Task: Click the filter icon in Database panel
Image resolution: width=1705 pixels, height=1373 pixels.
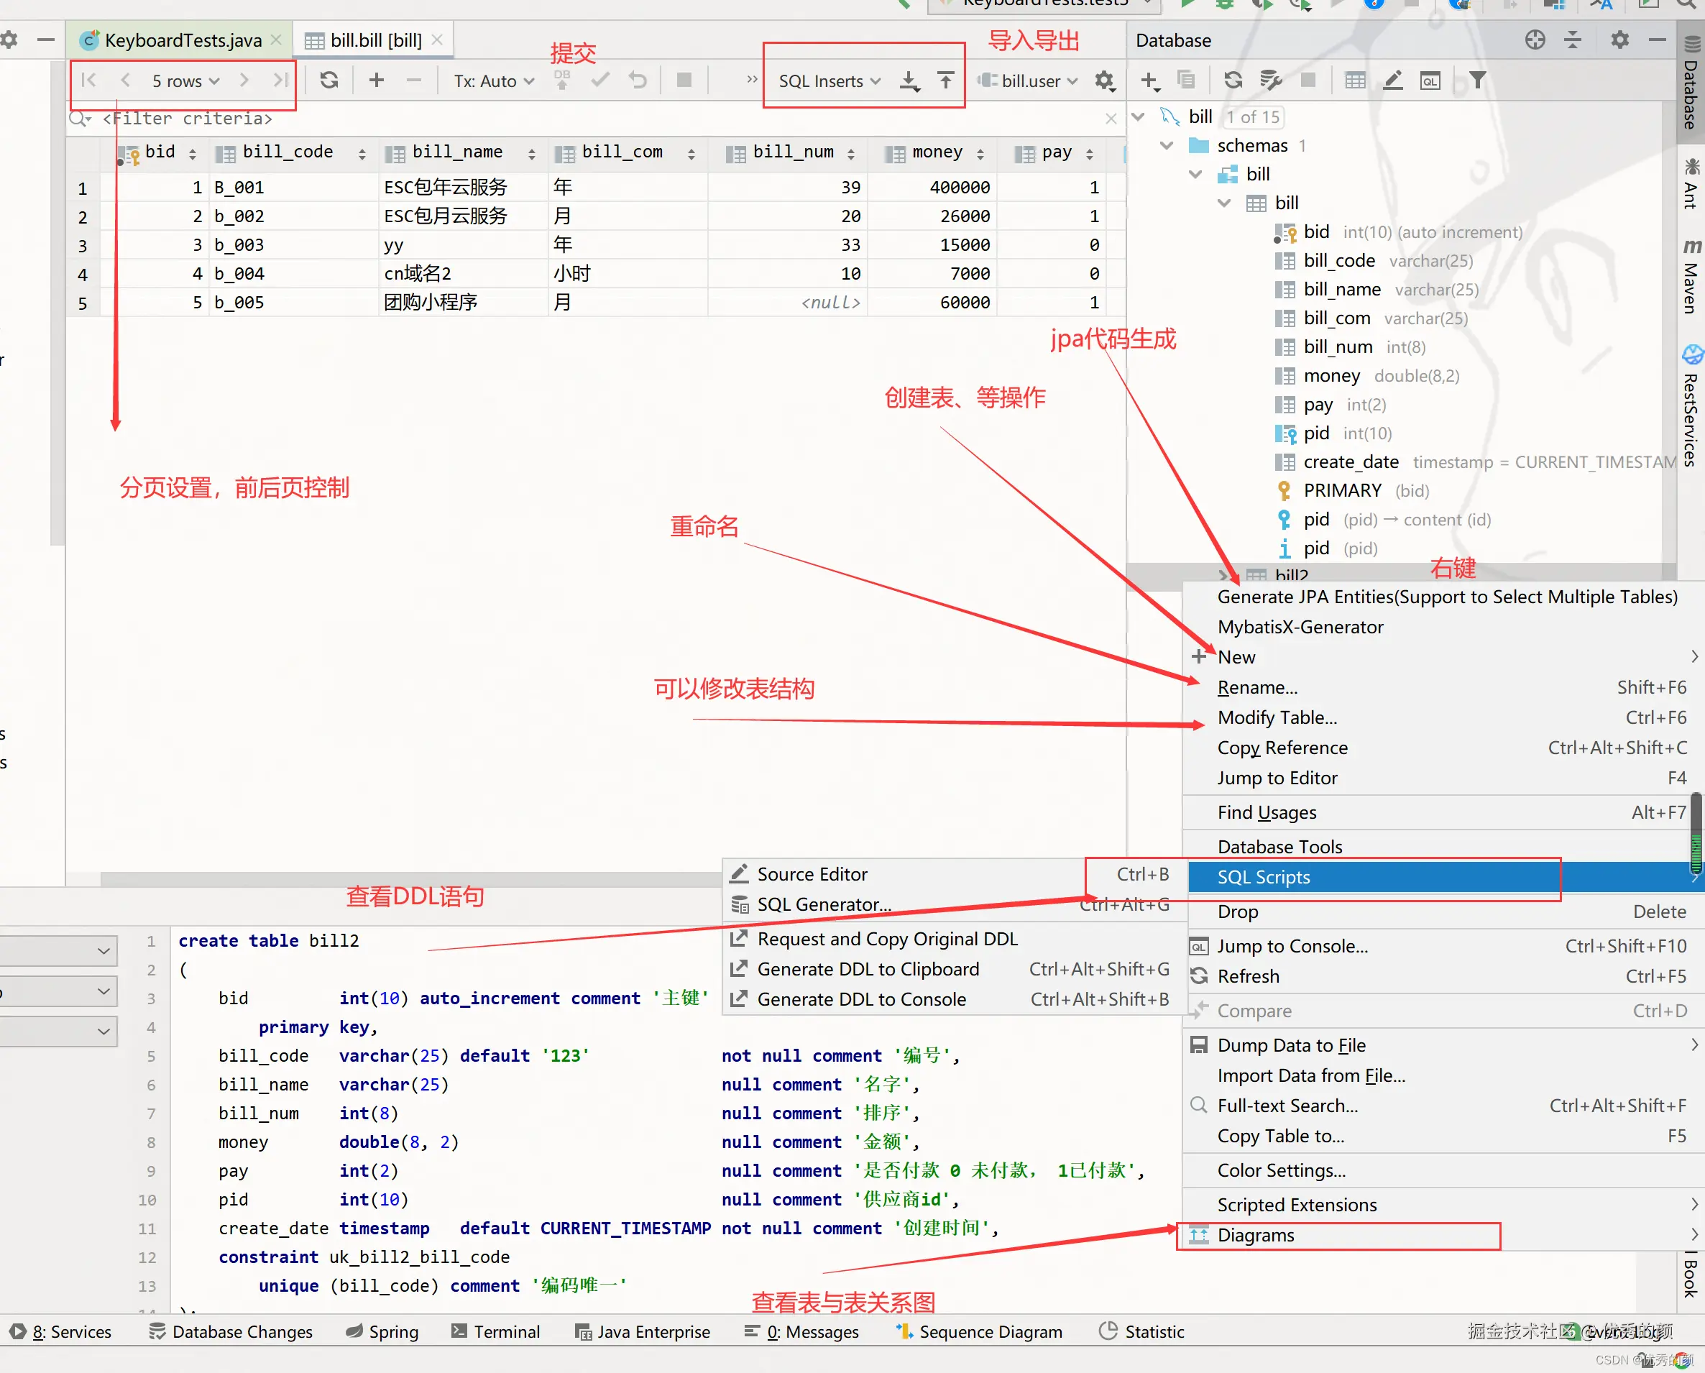Action: 1476,80
